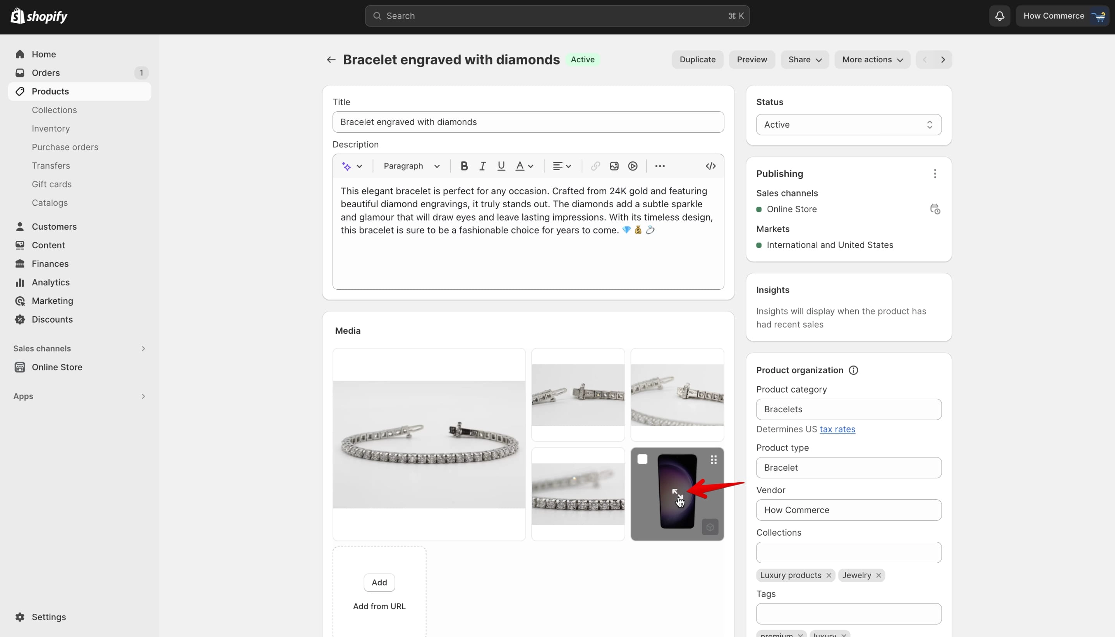Switch to HTML code view

click(x=711, y=166)
